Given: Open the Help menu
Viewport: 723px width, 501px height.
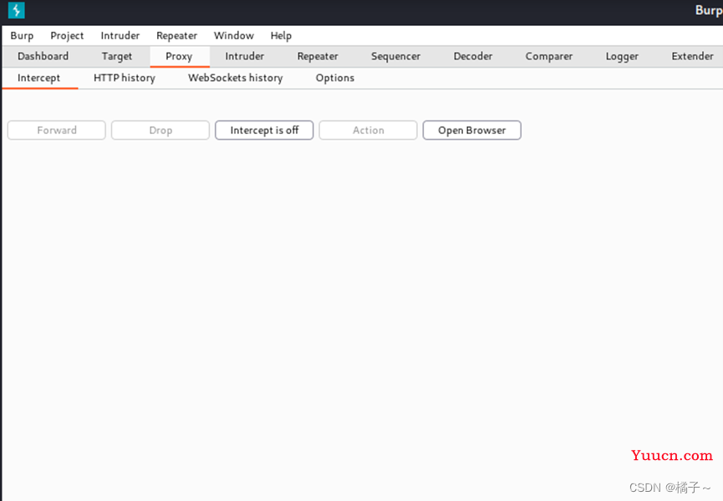Looking at the screenshot, I should click(x=281, y=35).
